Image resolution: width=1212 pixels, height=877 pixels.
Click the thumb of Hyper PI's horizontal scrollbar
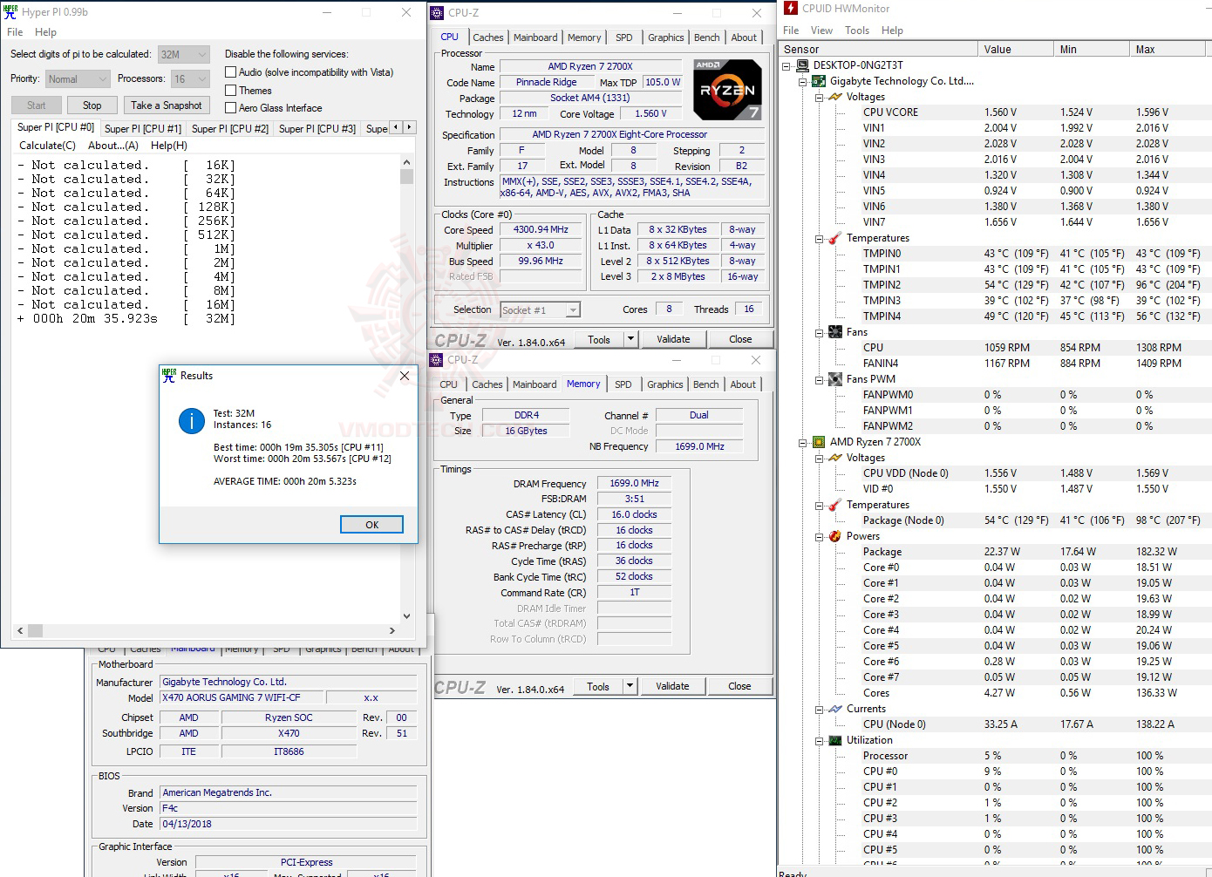[x=36, y=630]
